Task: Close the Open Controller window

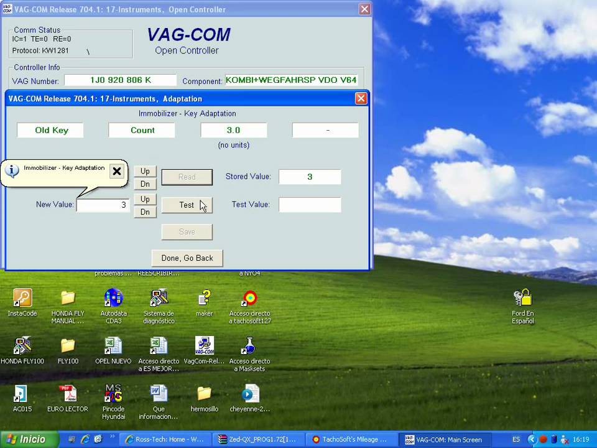Action: point(364,9)
